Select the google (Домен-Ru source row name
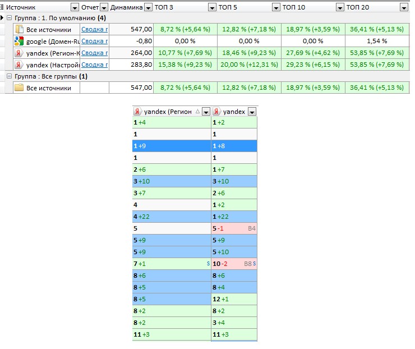 click(53, 42)
